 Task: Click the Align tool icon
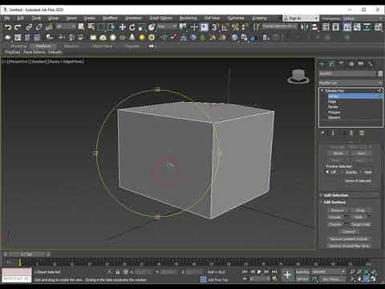(x=314, y=27)
